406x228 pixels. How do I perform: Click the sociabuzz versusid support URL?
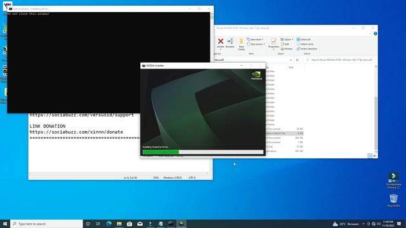tap(82, 115)
